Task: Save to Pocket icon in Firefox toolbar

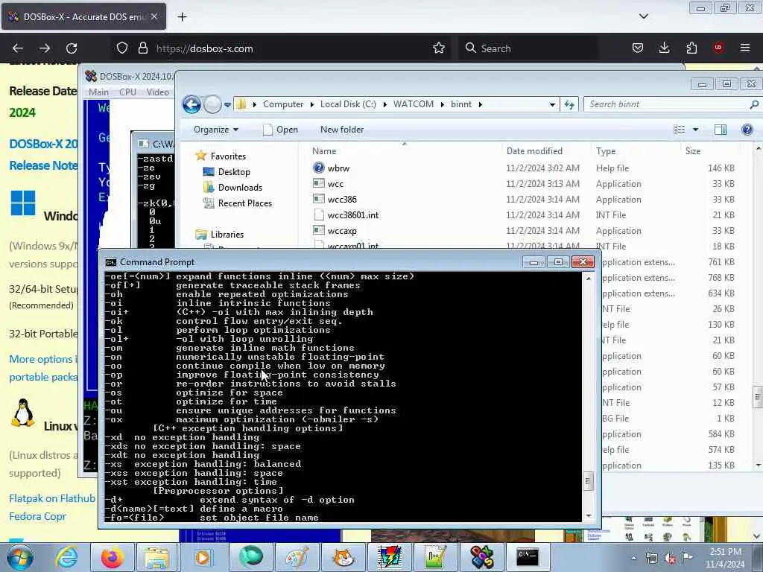Action: tap(638, 48)
